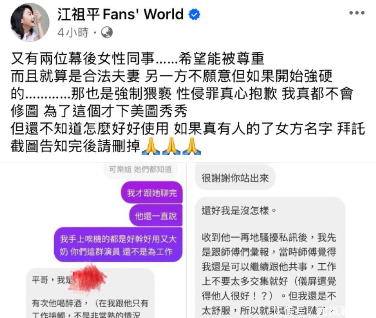Open the right chat screenshot image
This screenshot has height=318, width=376.
(283, 240)
